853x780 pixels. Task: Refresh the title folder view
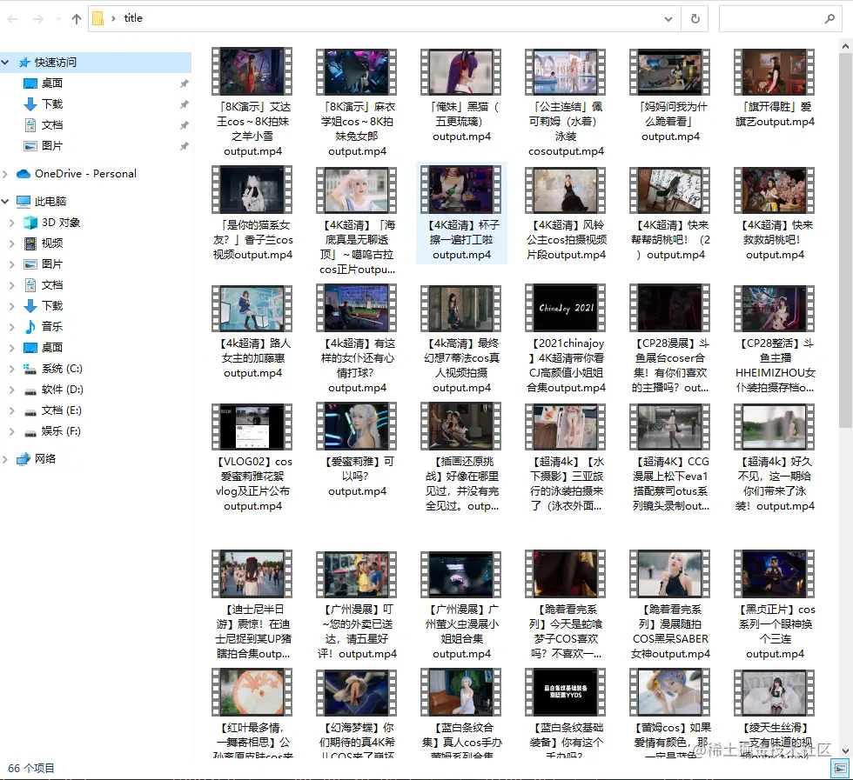tap(695, 19)
